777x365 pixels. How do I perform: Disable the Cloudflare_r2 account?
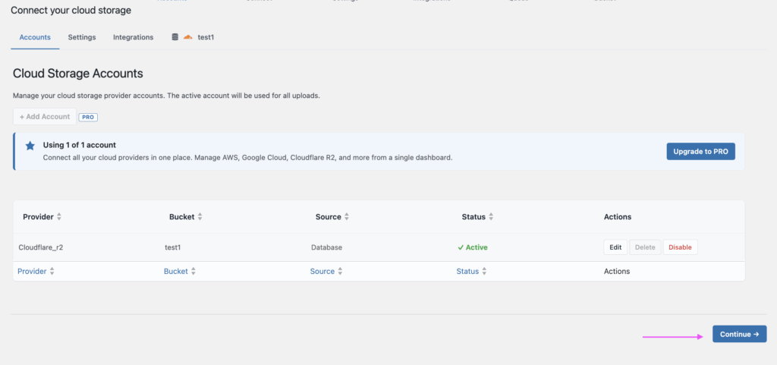(x=680, y=247)
